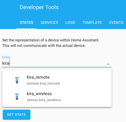Screen dimensions: 126x122
Task: Pick the remote.kira_remote entity ID text
Action: pyautogui.click(x=43, y=83)
